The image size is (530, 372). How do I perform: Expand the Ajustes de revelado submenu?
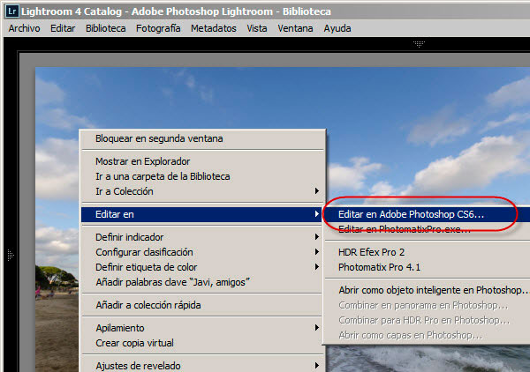pyautogui.click(x=203, y=366)
